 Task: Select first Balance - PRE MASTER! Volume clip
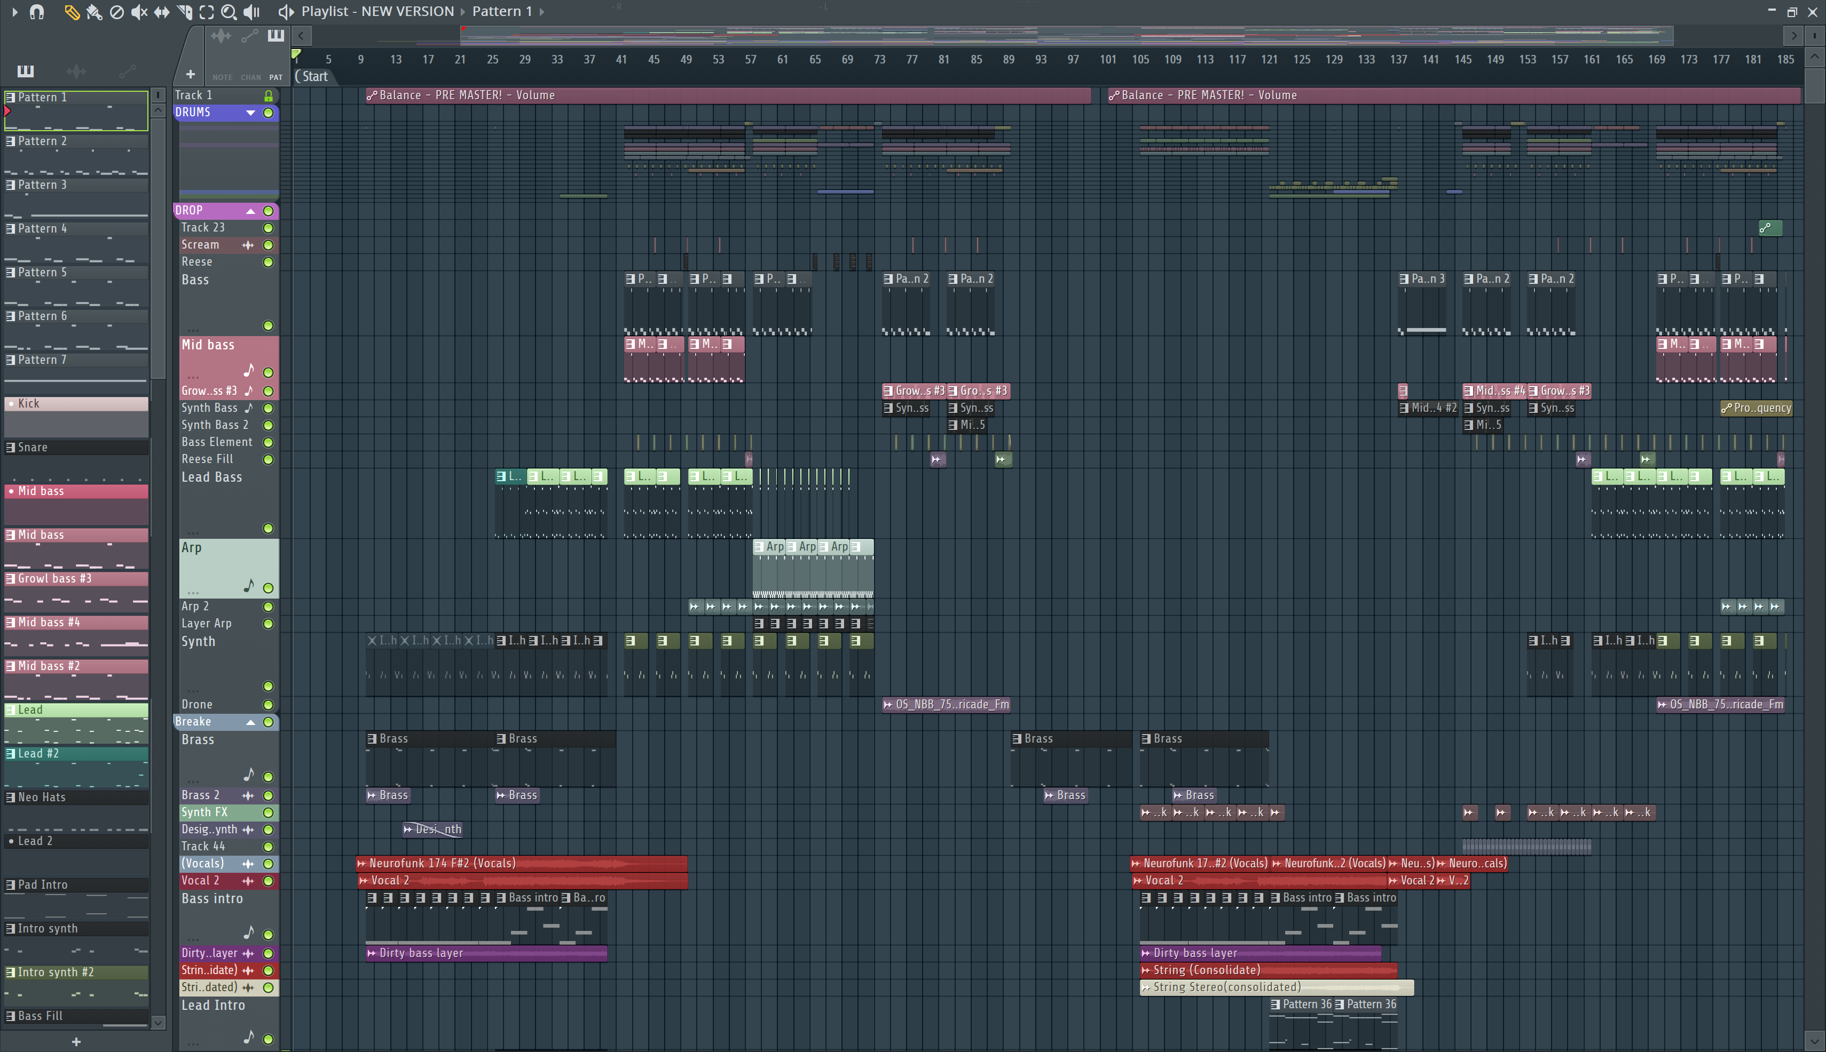(x=728, y=95)
